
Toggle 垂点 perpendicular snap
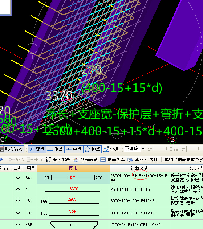56,149
